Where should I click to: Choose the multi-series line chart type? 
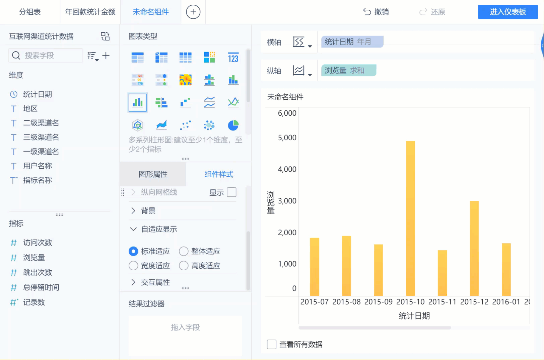(233, 102)
